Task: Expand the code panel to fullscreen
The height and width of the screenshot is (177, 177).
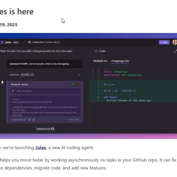Action: click(175, 51)
